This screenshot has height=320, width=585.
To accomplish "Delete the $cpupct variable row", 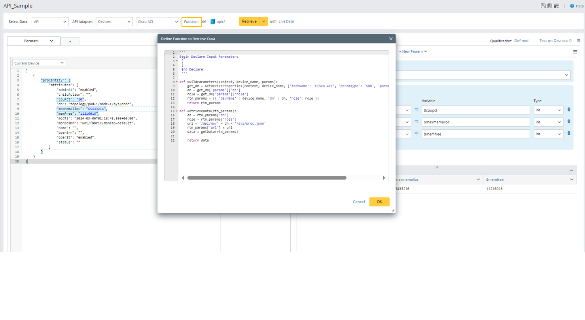I will [x=569, y=110].
